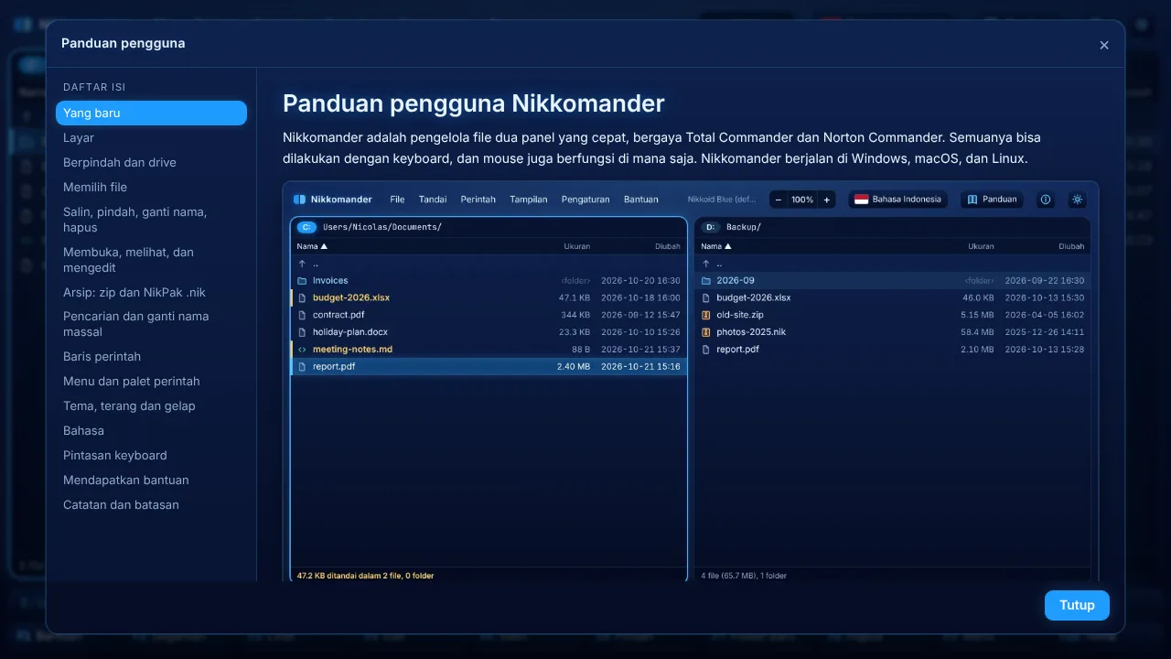Open the 'Layar' guide section
1171x659 pixels.
coord(151,137)
